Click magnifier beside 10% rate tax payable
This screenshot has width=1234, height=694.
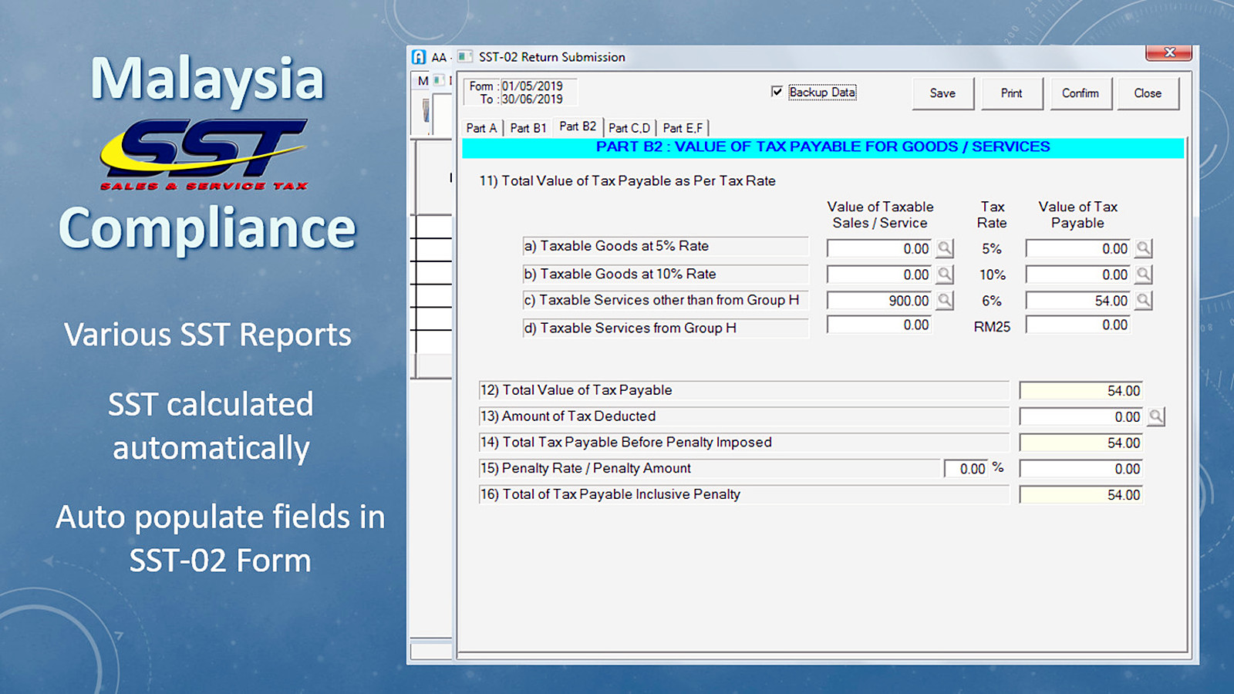[1144, 275]
